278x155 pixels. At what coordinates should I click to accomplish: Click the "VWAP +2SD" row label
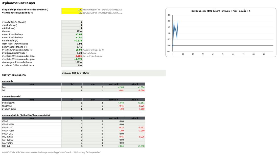click(x=32, y=131)
